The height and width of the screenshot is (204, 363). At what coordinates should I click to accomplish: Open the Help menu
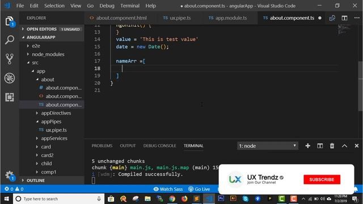[150, 6]
